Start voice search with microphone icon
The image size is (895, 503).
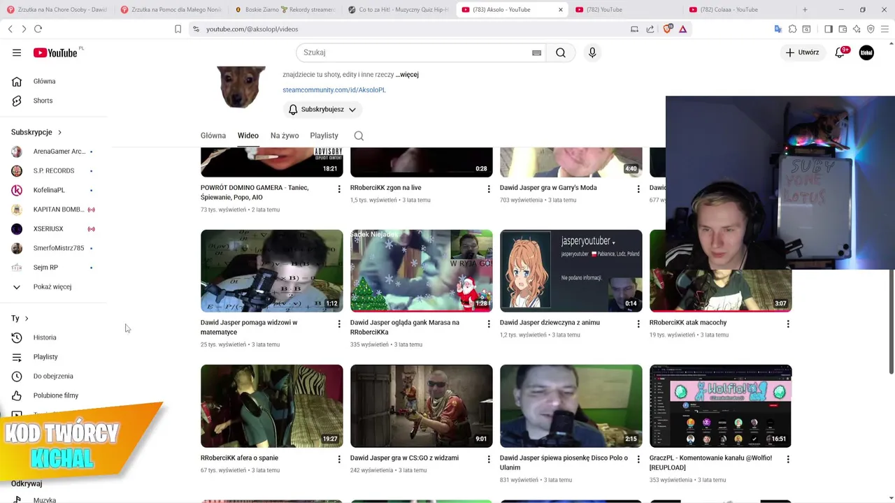592,52
